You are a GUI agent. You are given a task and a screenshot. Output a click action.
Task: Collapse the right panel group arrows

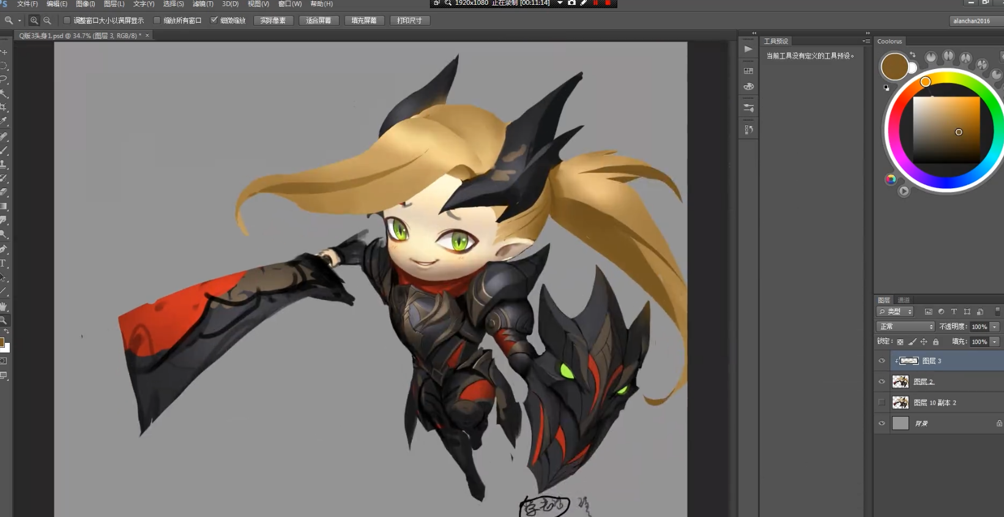click(x=868, y=33)
